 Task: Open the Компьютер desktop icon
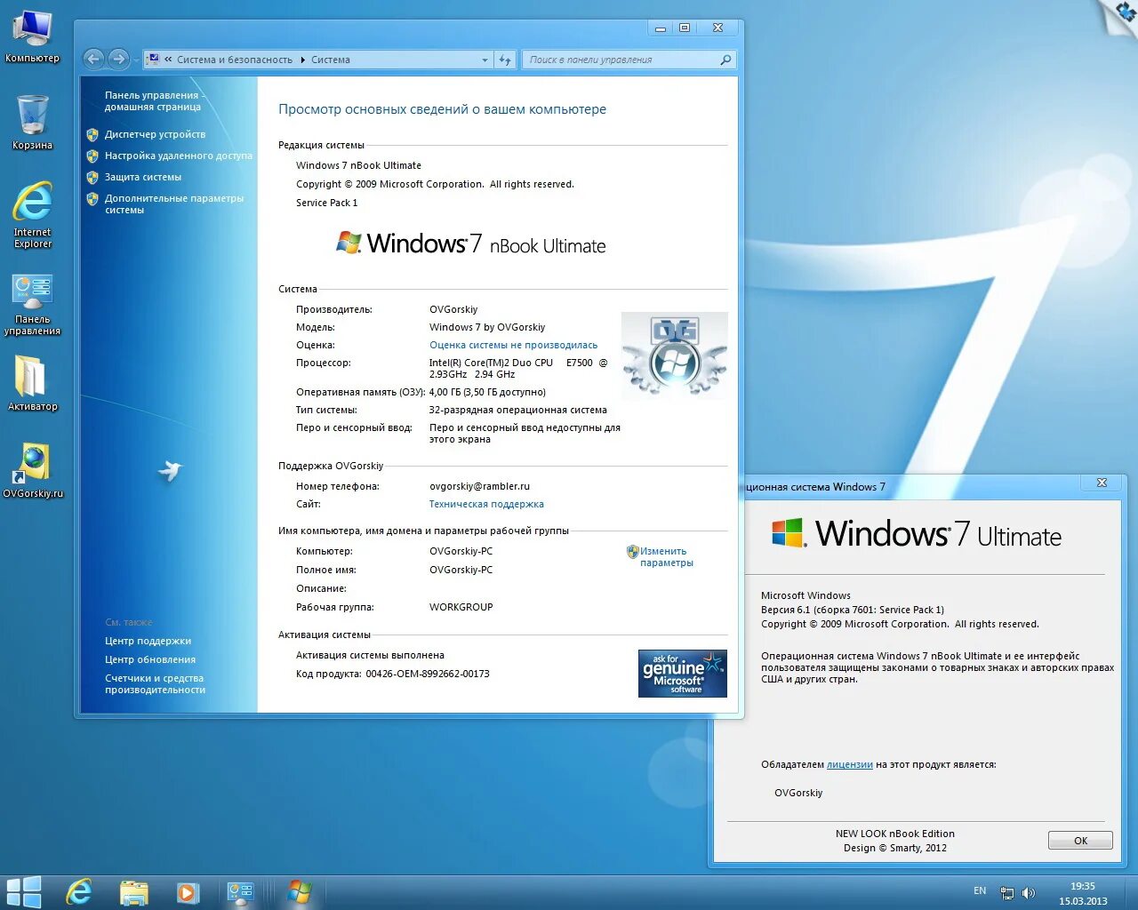point(32,36)
